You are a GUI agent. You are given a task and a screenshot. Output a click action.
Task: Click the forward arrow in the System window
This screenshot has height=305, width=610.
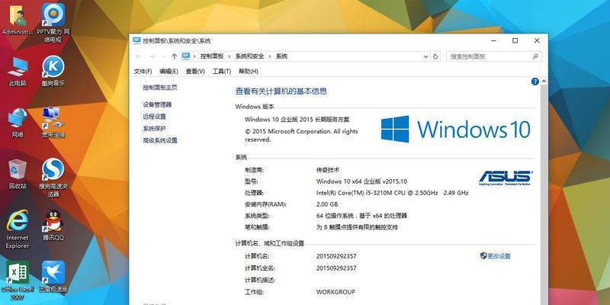[152, 56]
